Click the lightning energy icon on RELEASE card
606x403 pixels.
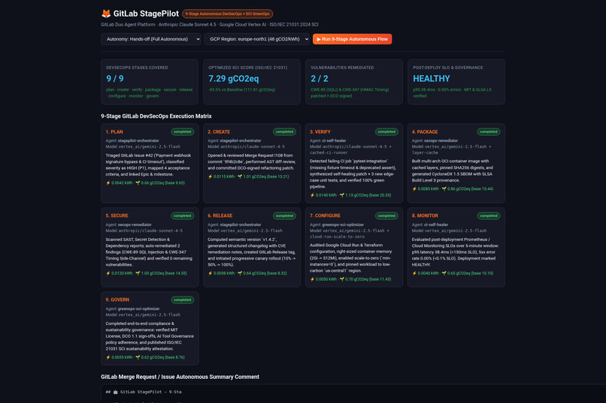coord(210,273)
